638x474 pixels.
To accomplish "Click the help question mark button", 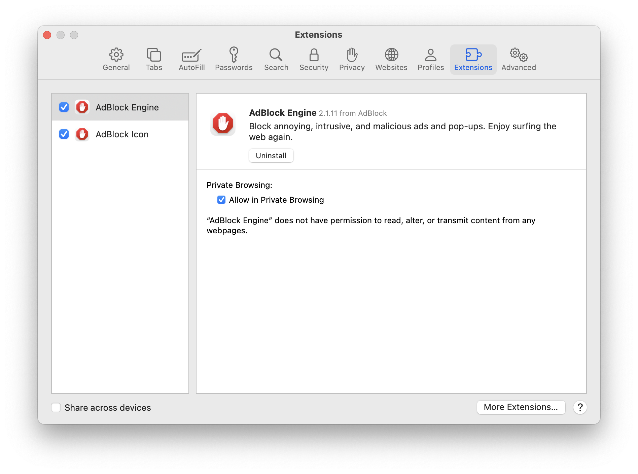I will [x=580, y=407].
